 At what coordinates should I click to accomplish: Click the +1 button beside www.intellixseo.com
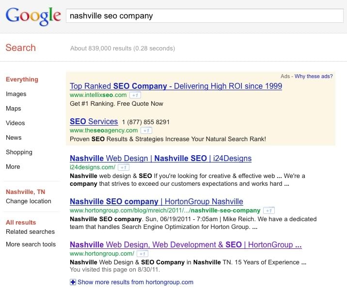tap(135, 95)
